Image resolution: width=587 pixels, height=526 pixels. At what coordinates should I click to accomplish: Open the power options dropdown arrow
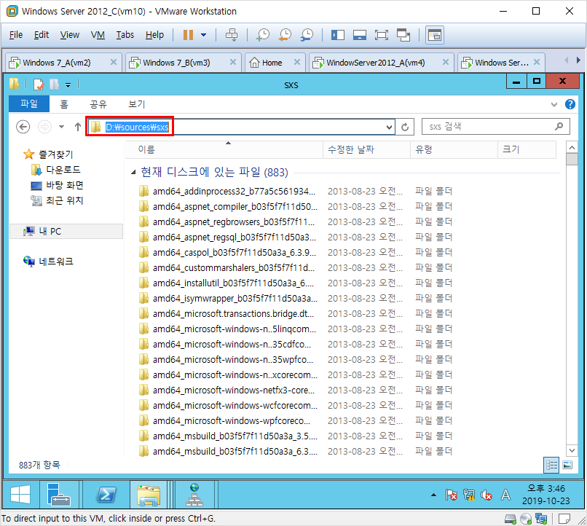pos(204,35)
